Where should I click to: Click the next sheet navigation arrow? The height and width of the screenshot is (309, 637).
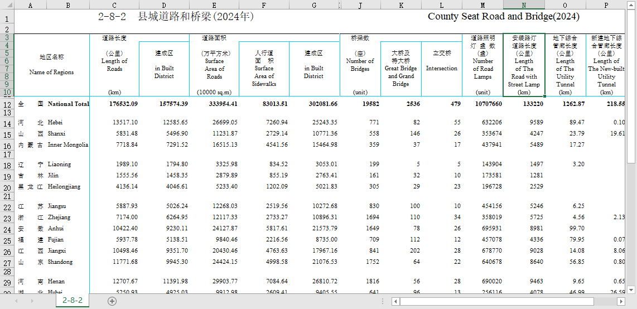[x=32, y=301]
